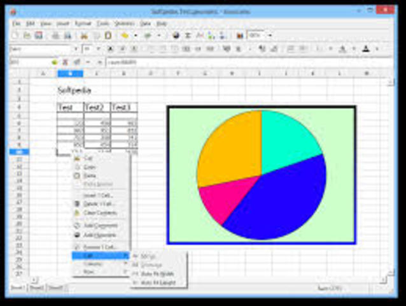406x306 pixels.
Task: Undo the last action with the yellow arrow
Action: [x=125, y=36]
